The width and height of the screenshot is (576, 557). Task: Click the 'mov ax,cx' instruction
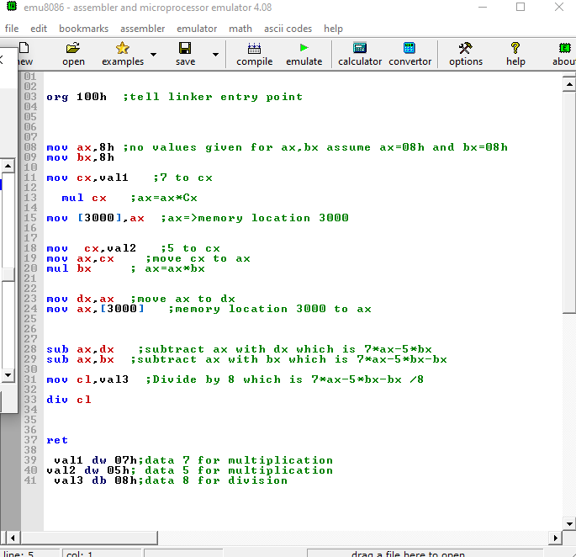click(x=80, y=258)
